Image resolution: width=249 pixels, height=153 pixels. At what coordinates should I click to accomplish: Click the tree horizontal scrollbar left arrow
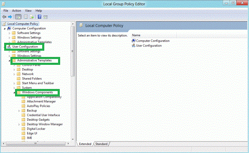(x=3, y=144)
